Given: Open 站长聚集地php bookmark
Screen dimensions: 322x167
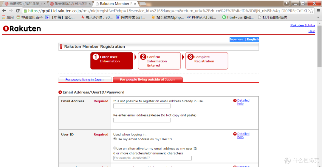Looking at the screenshot, I should point(168,17).
